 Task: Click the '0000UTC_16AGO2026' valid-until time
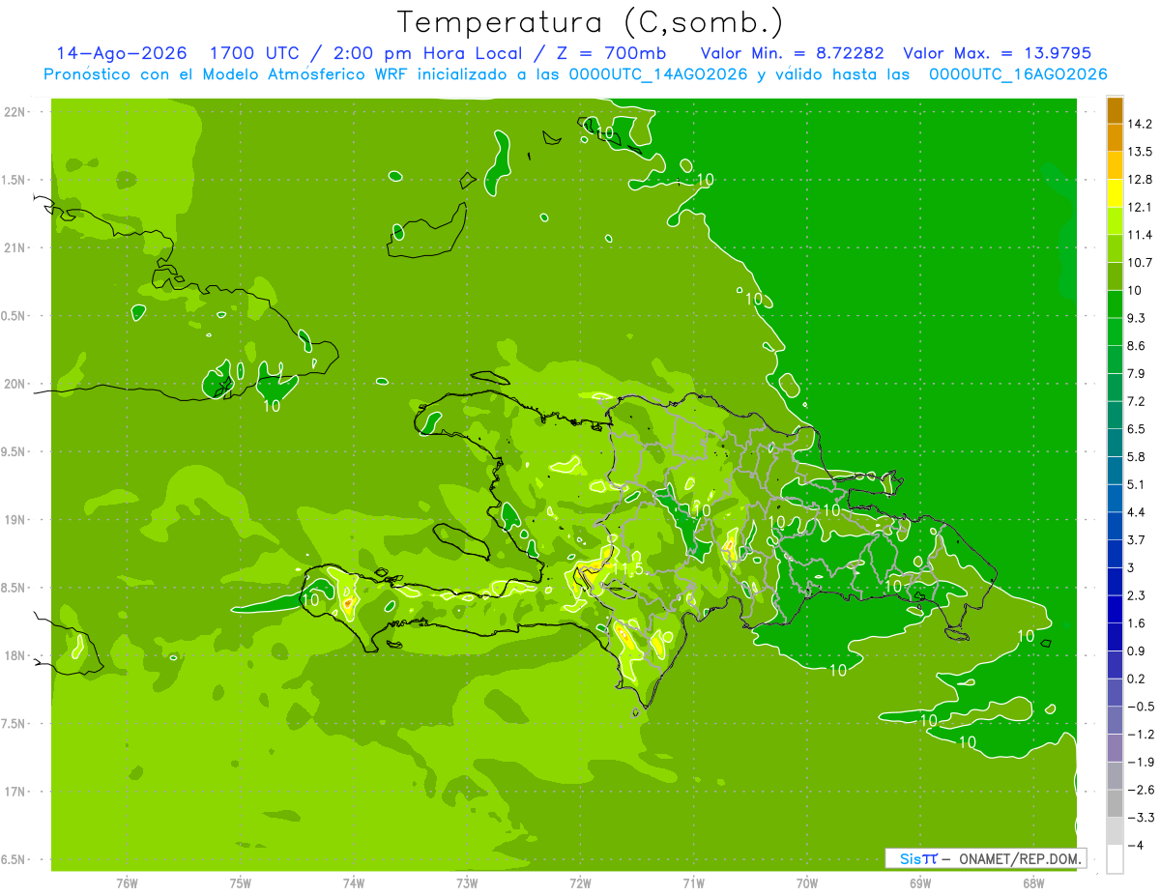tap(1018, 73)
